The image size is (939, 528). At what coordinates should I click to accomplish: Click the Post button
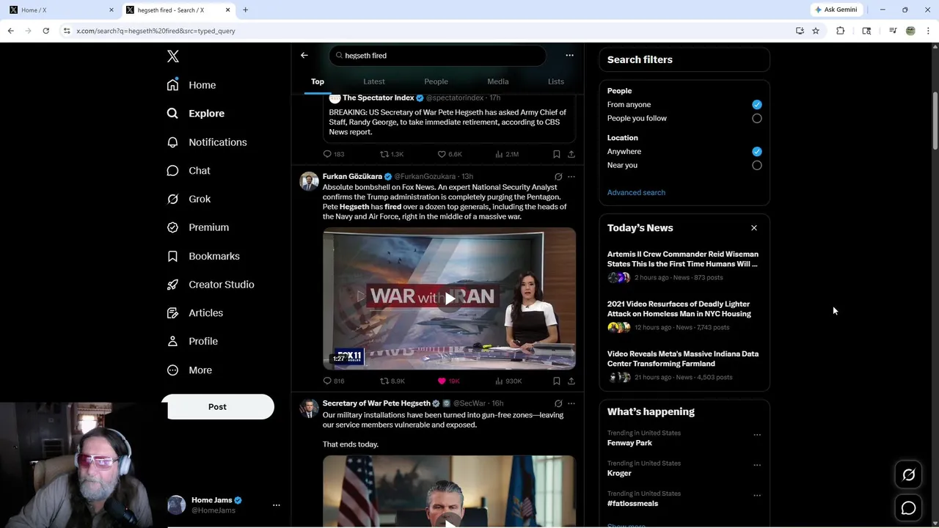point(217,407)
